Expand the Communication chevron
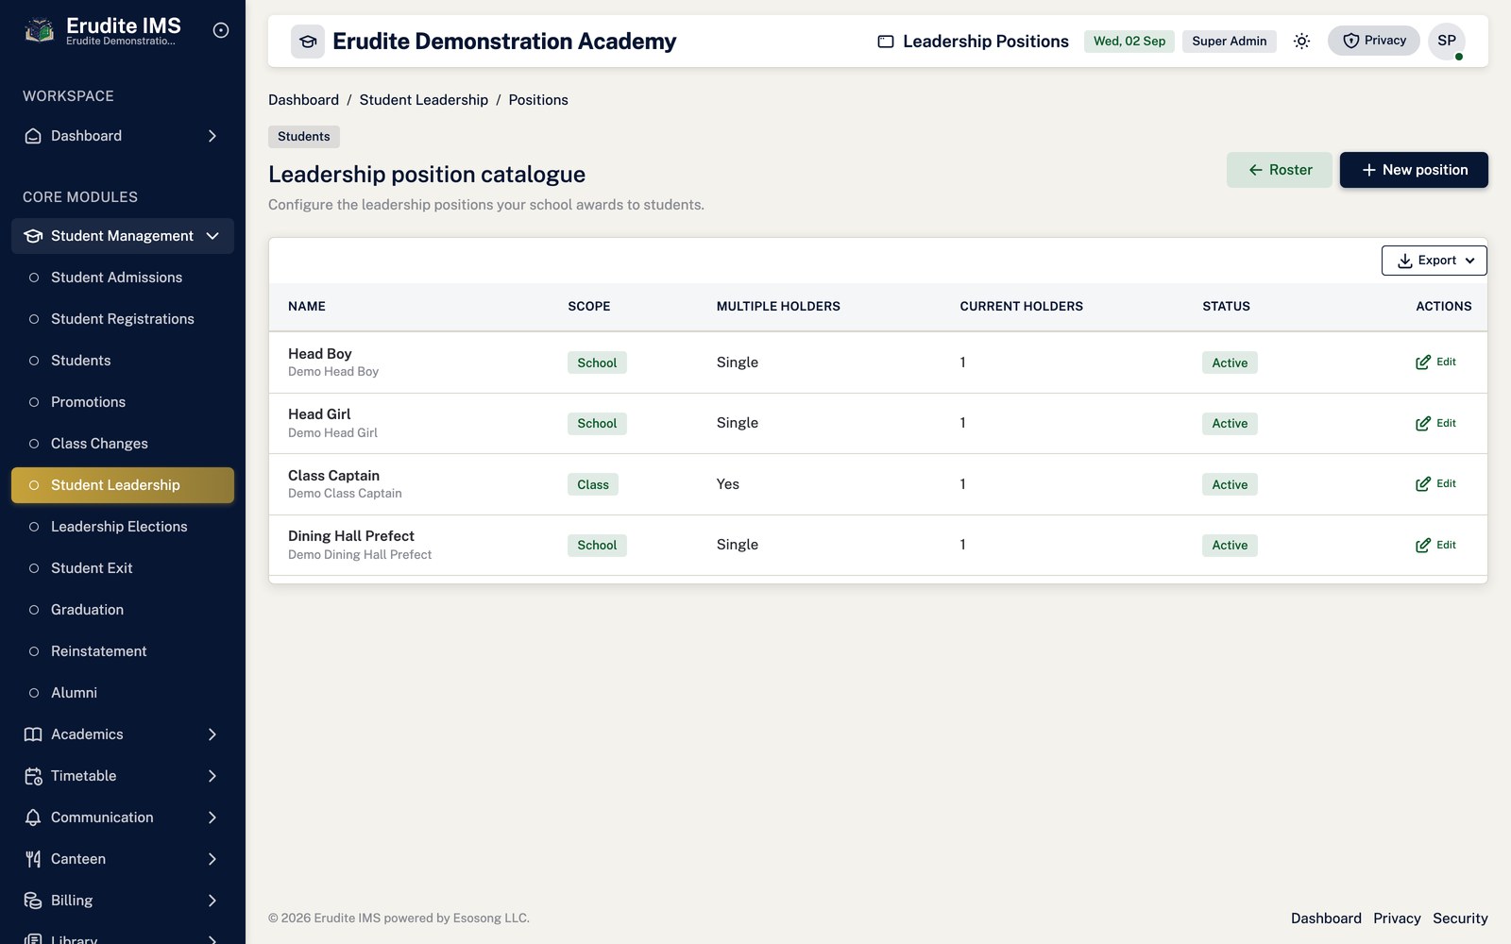 (x=212, y=818)
